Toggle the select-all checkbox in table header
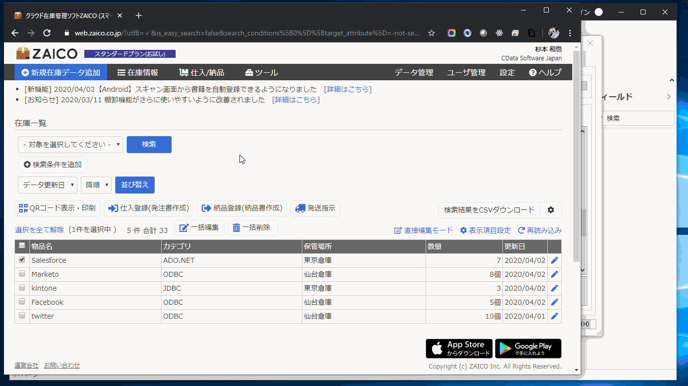Screen dimensions: 688x386 click(22, 246)
